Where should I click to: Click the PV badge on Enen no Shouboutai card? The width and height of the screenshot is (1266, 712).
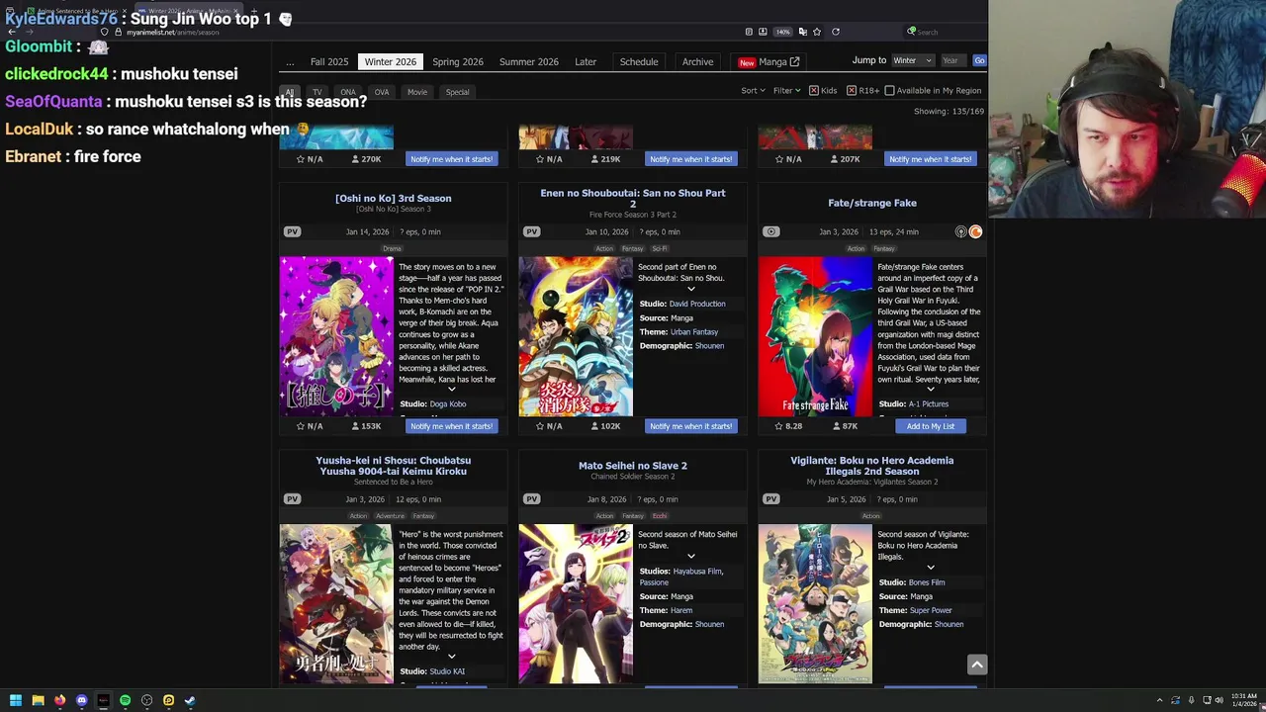(x=531, y=231)
